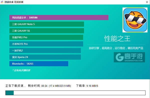This screenshot has width=150, height=98.
Task: Select the Bluestacks 58265 bar
Action: coord(39,64)
